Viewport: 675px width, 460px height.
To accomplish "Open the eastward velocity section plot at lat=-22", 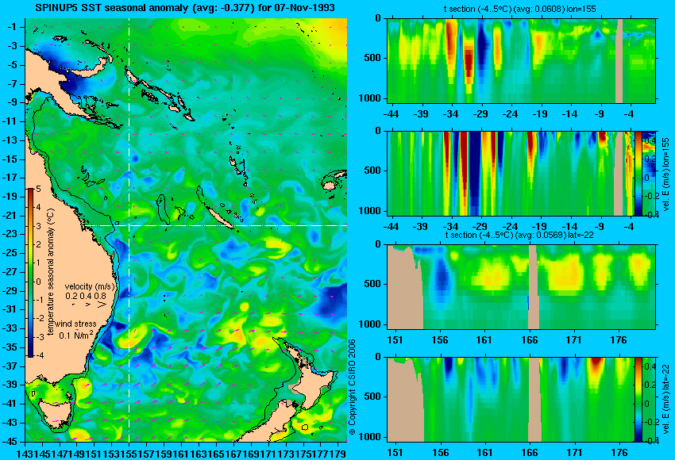I will coord(511,400).
